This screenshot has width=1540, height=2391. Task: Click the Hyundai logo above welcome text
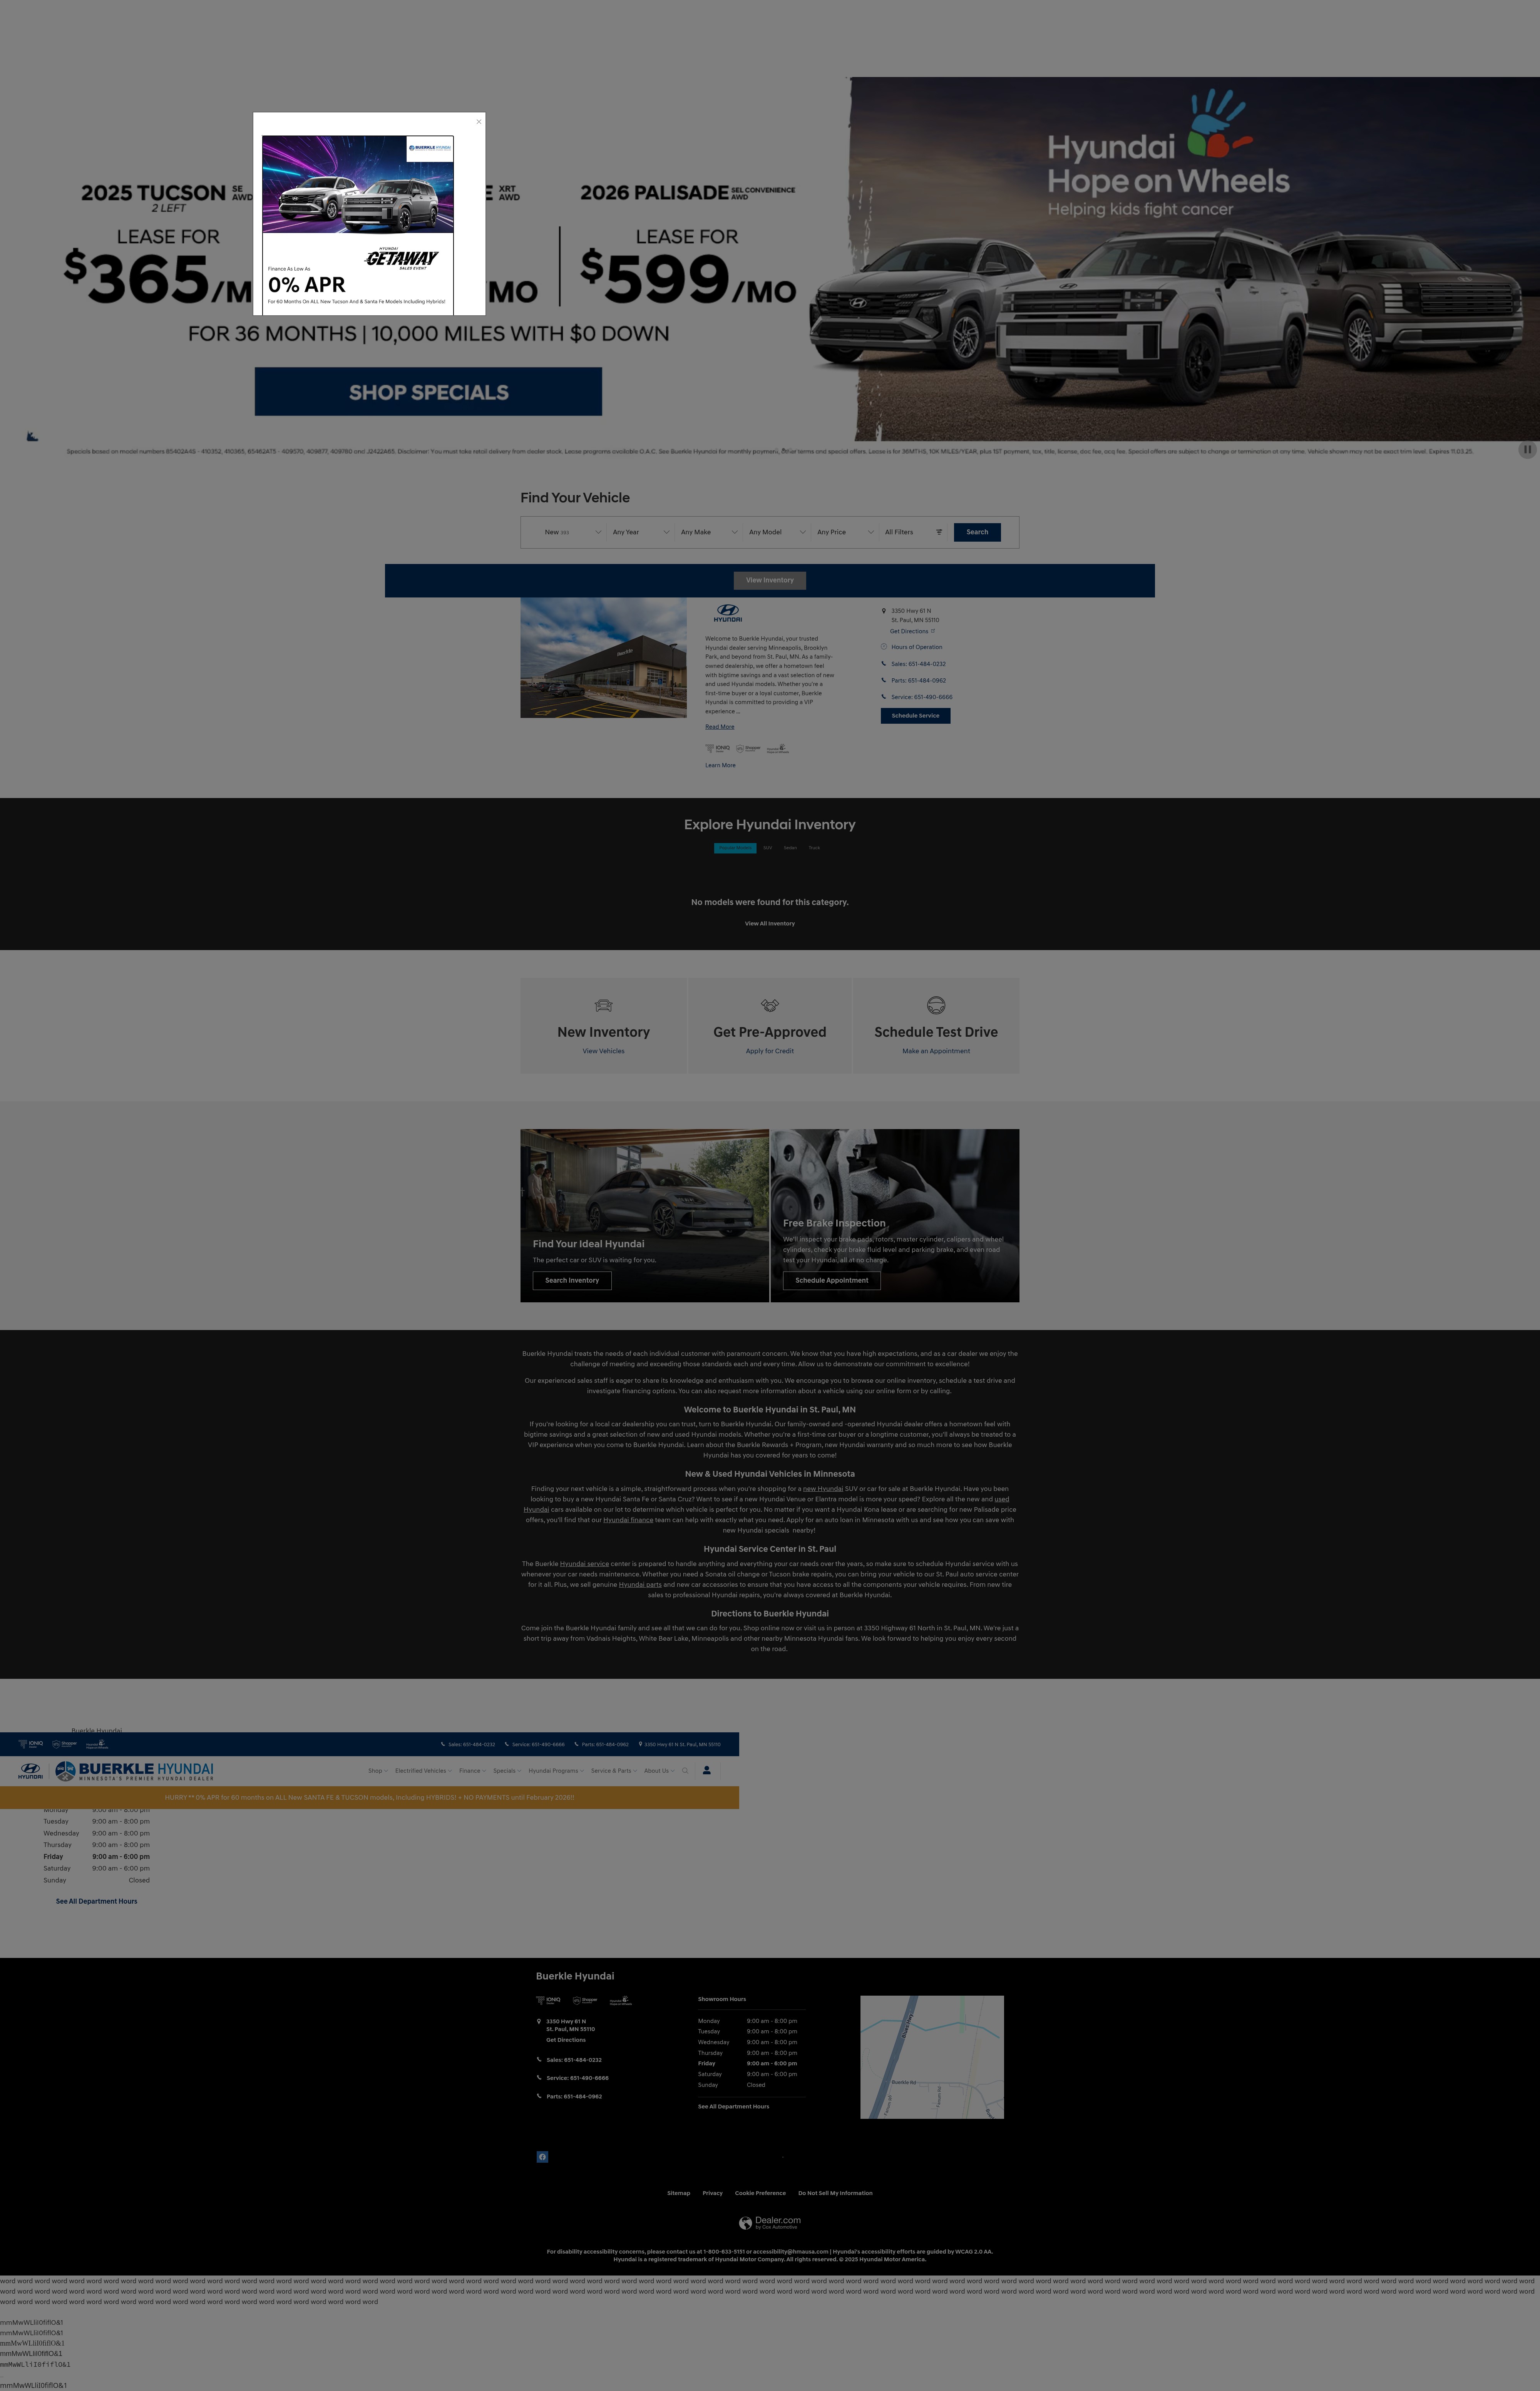(x=728, y=613)
